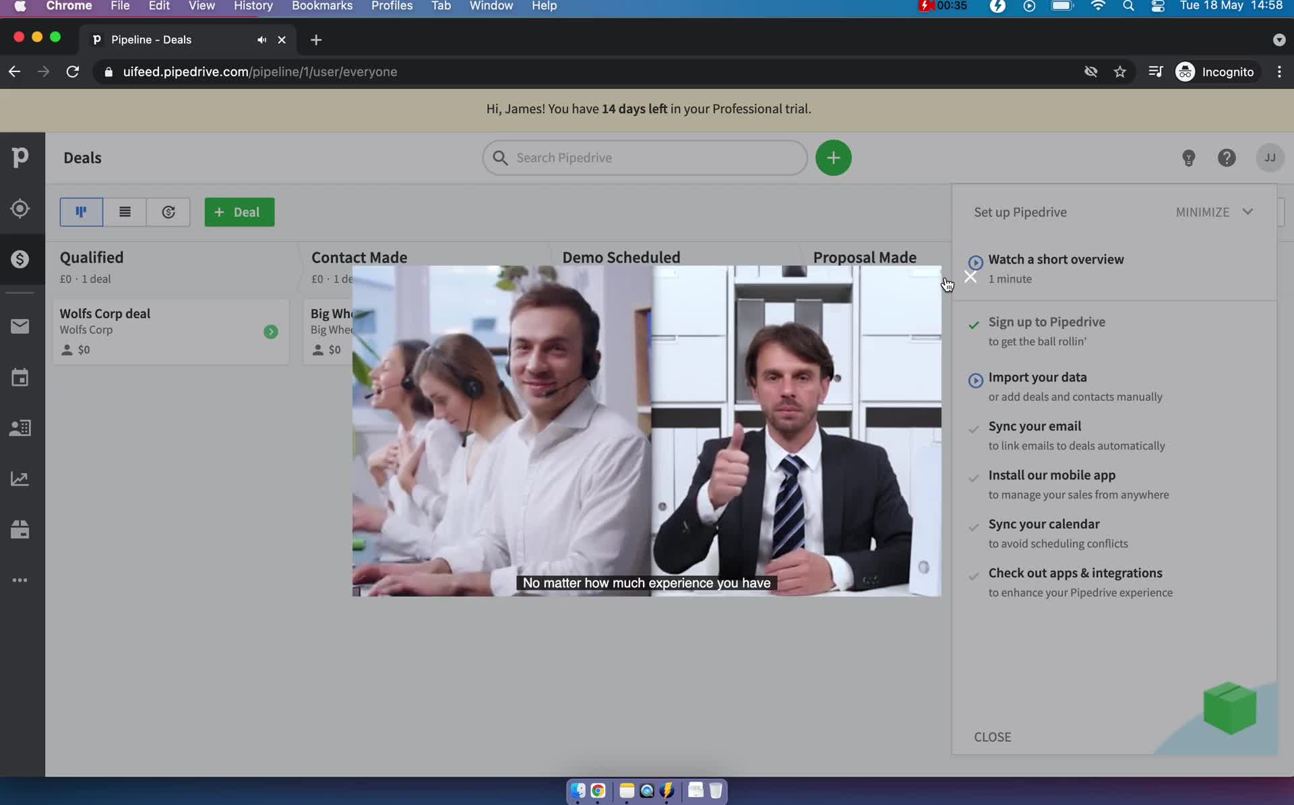
Task: Close the overview video with X
Action: tap(970, 276)
